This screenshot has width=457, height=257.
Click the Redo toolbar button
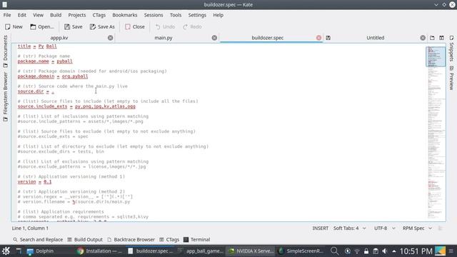pos(192,26)
